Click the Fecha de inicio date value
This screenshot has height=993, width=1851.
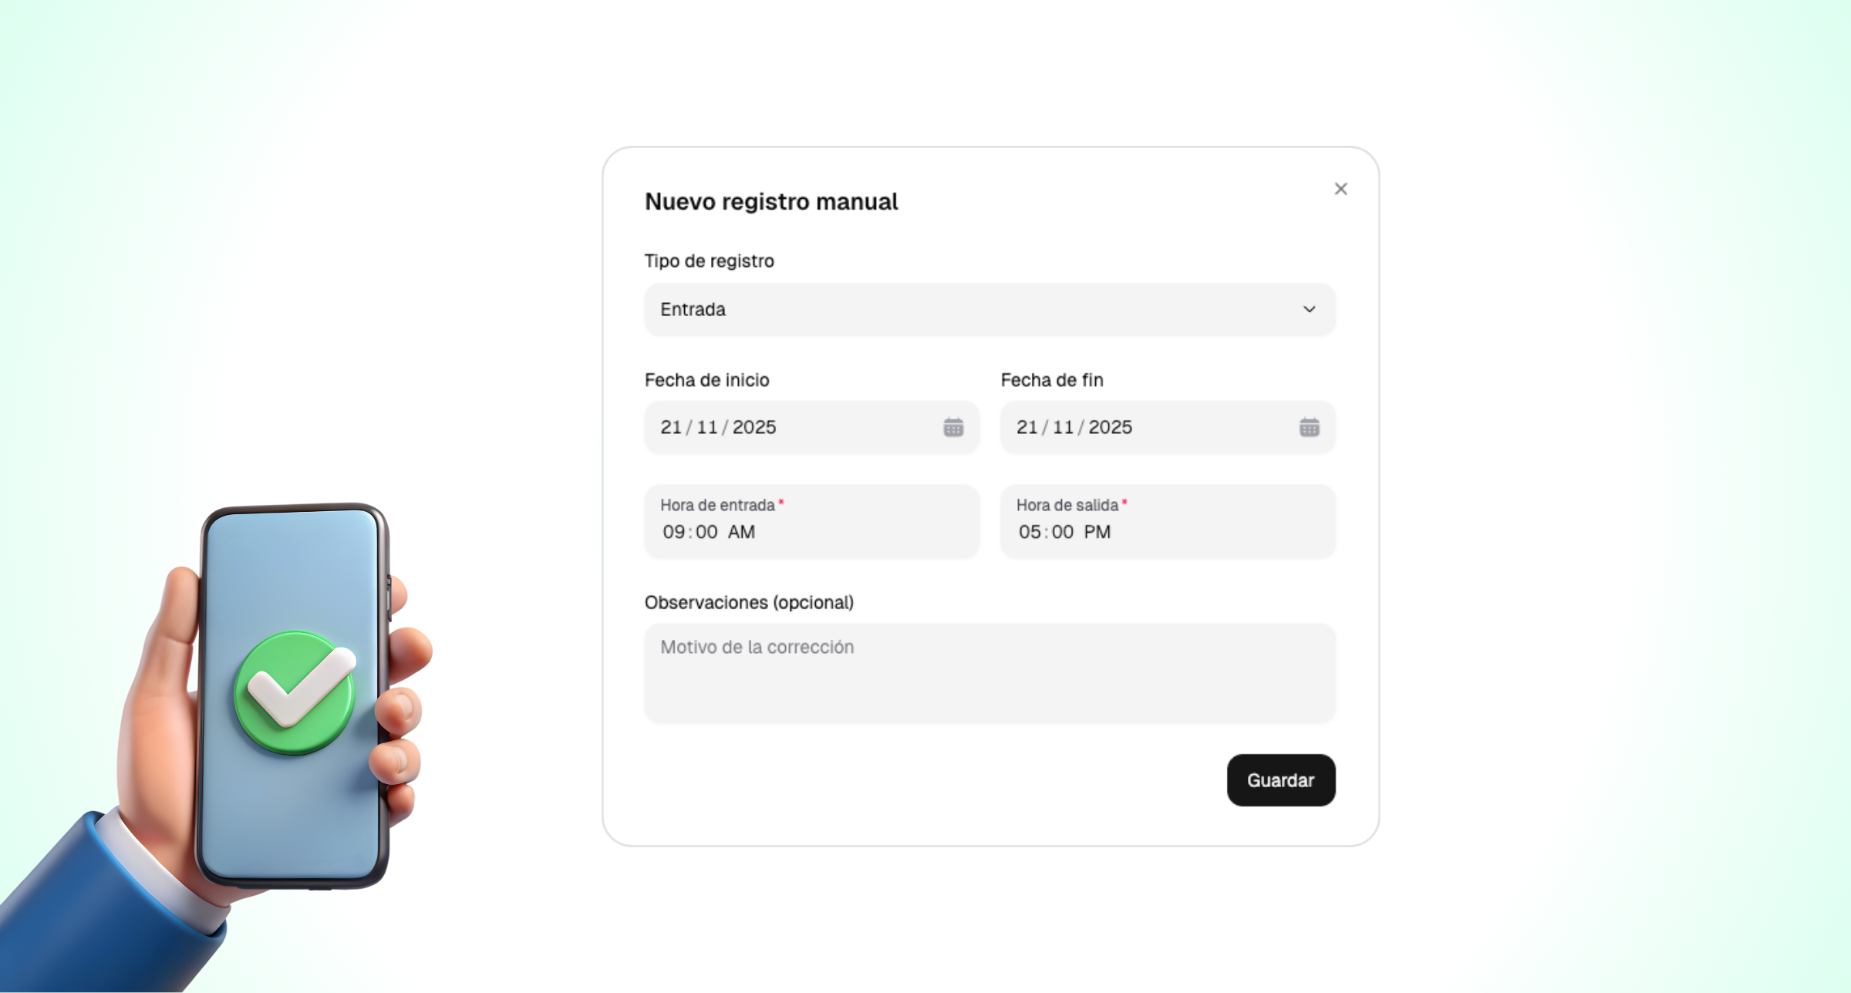click(x=717, y=427)
